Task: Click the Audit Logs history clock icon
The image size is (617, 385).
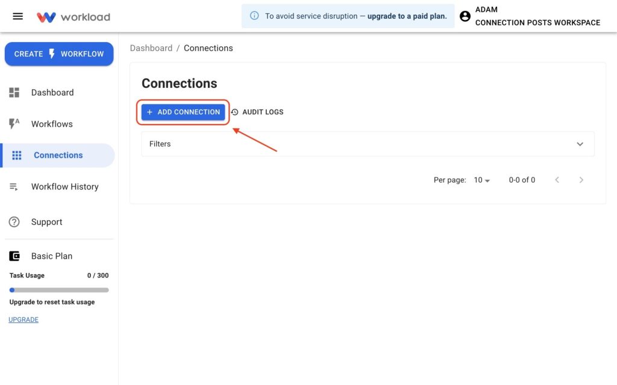Action: 235,112
